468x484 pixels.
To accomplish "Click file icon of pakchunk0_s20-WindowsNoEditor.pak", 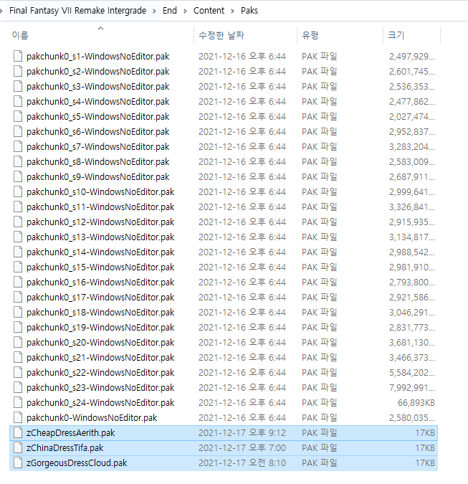I will click(x=18, y=342).
